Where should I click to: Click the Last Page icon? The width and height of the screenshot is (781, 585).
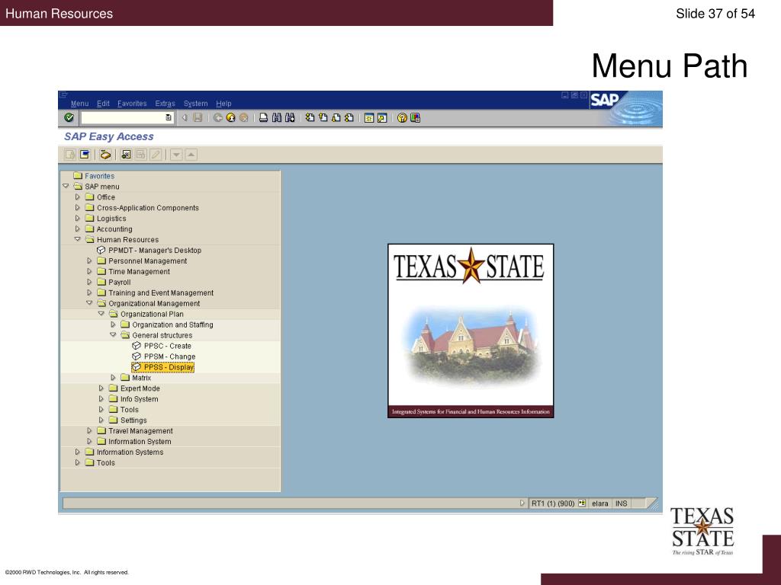click(349, 118)
